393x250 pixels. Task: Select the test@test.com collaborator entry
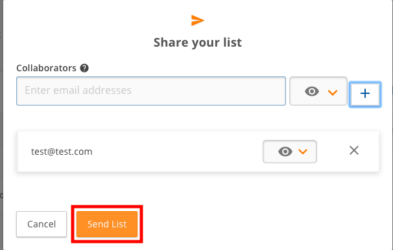(62, 152)
